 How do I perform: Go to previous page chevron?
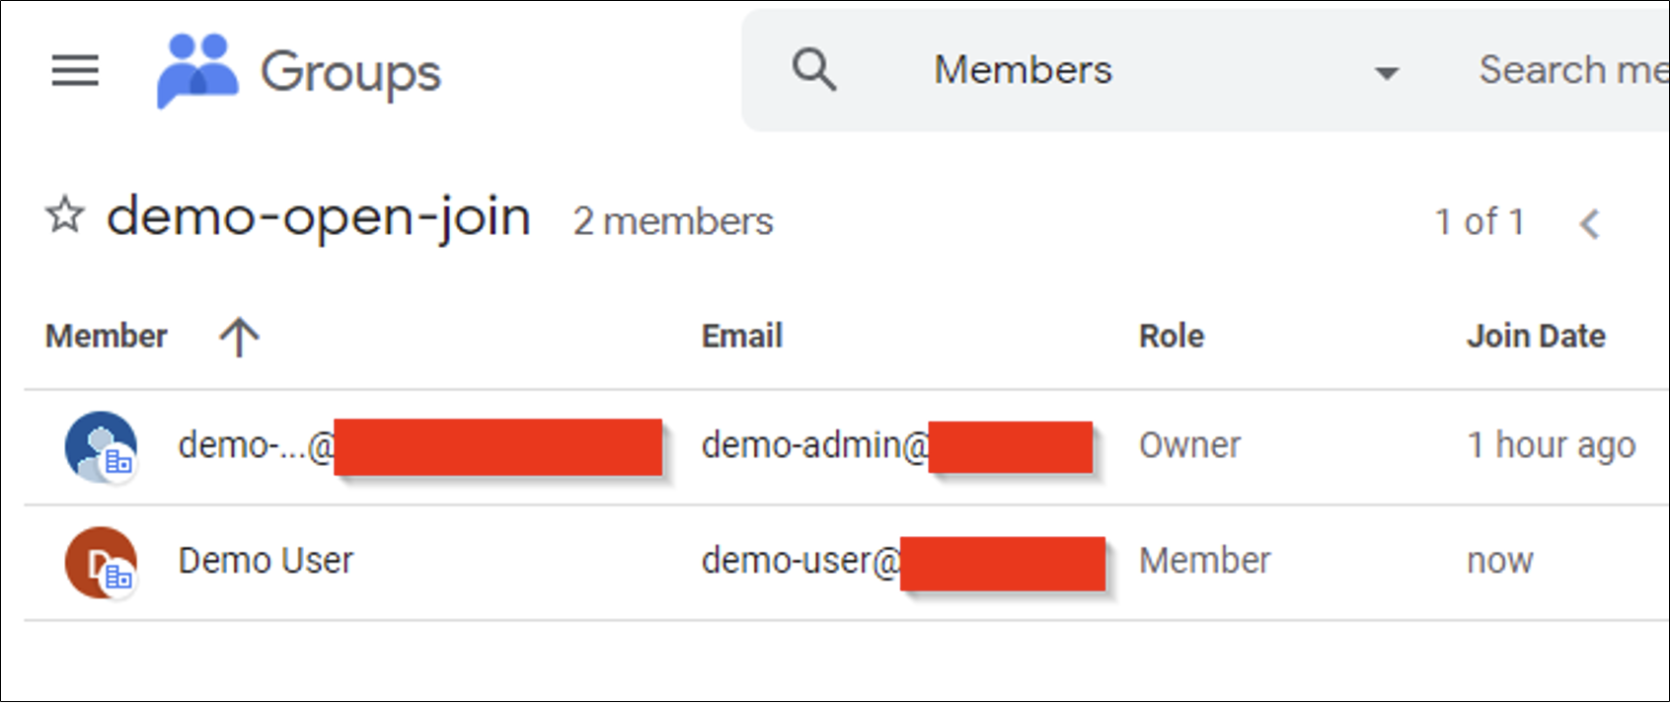[x=1589, y=223]
